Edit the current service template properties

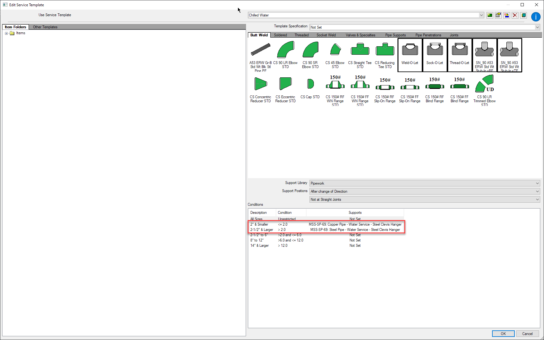[498, 15]
